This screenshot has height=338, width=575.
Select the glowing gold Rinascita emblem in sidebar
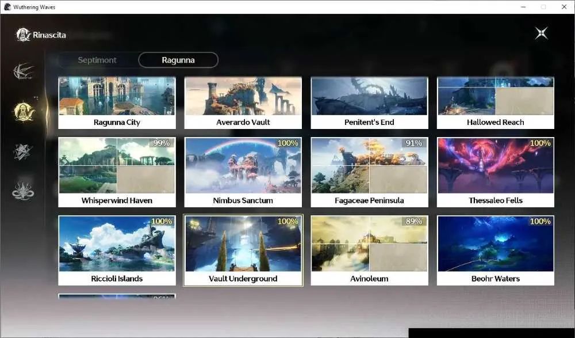pyautogui.click(x=24, y=111)
